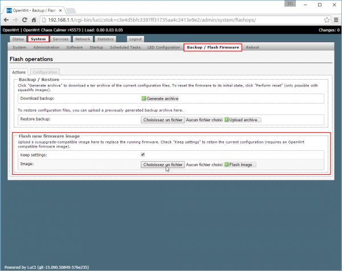Image resolution: width=342 pixels, height=271 pixels.
Task: Toggle the Keep settings checkbox
Action: [142, 154]
